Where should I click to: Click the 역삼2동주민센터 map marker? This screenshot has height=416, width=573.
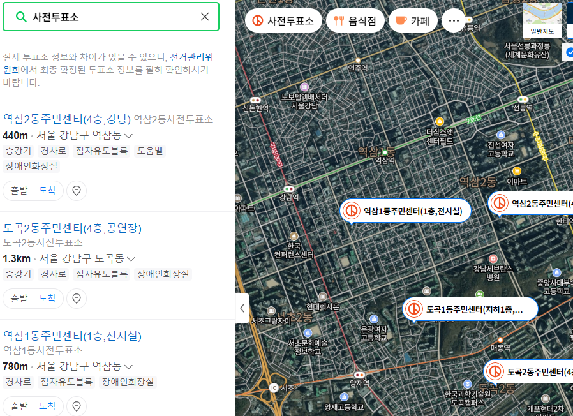point(537,203)
